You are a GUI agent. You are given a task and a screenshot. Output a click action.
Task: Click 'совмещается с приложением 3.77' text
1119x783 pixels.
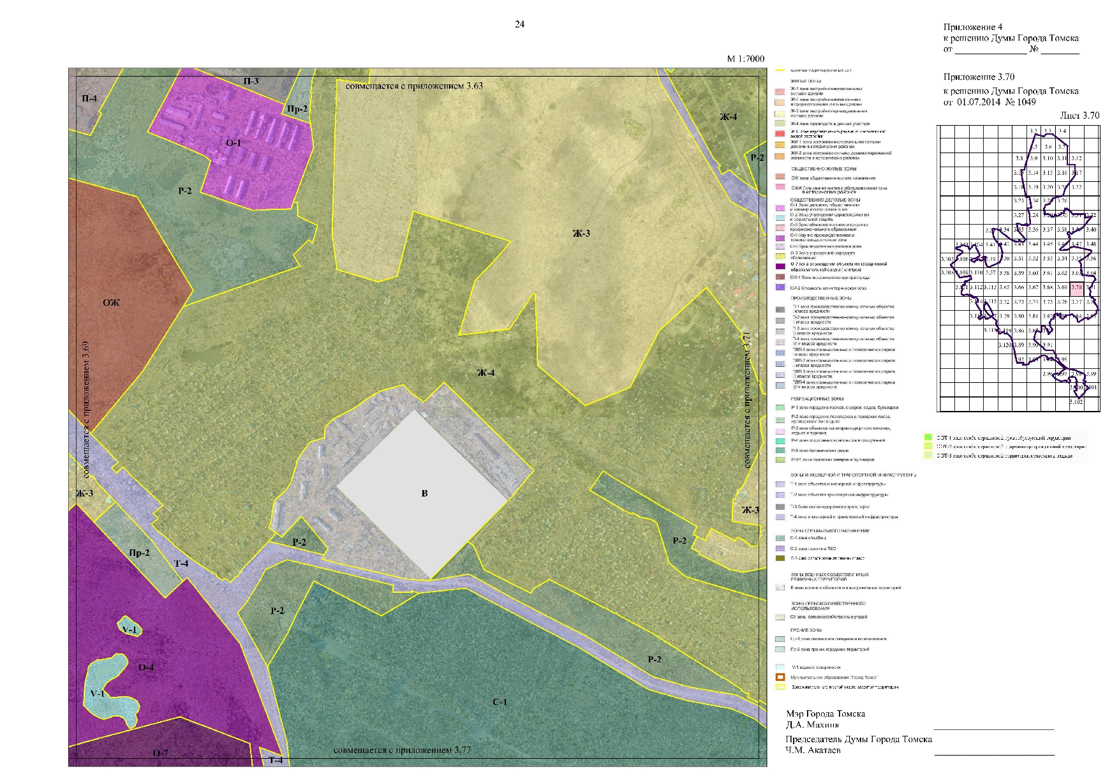tap(402, 750)
